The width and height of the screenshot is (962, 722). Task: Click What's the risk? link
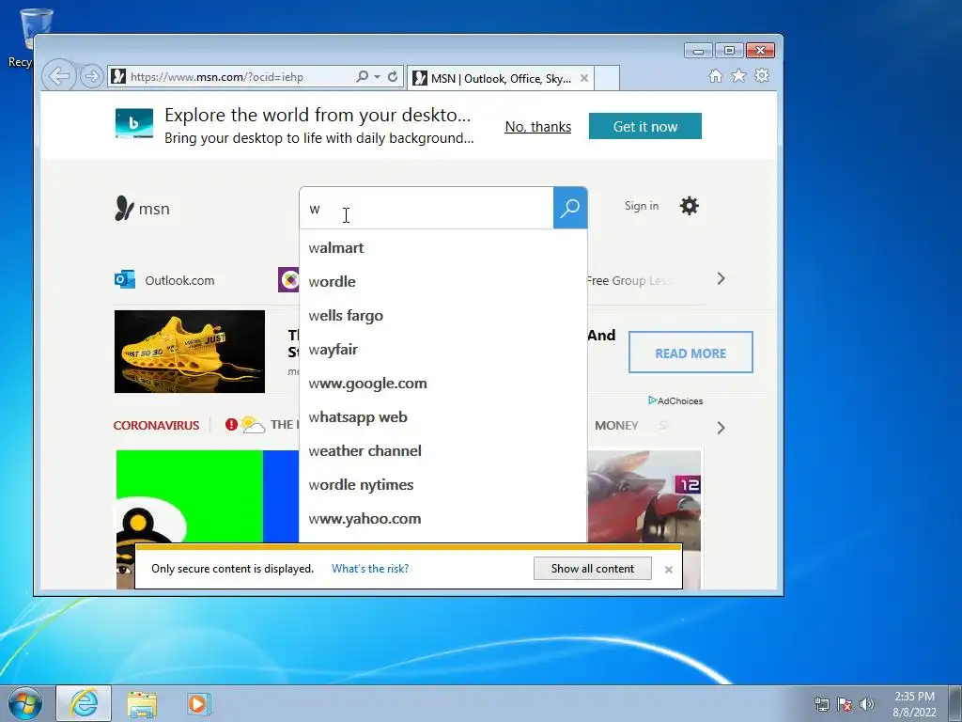tap(370, 569)
